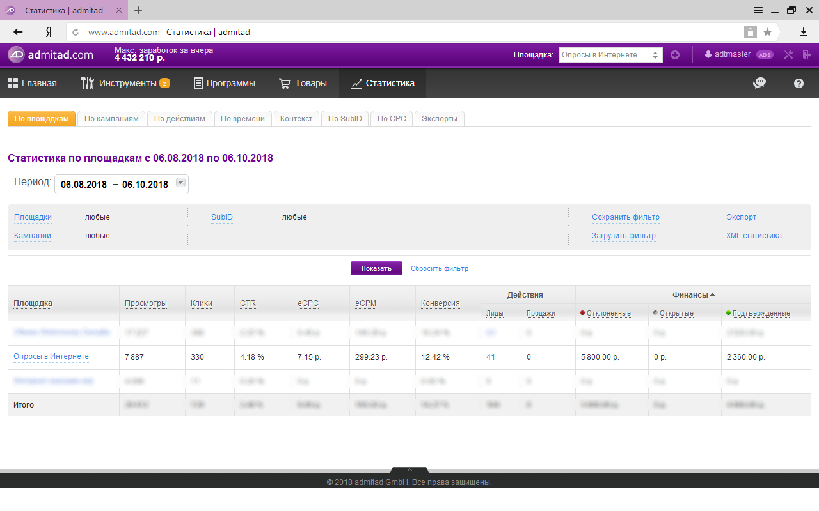Open XML статистика link
The height and width of the screenshot is (511, 819).
coord(754,236)
